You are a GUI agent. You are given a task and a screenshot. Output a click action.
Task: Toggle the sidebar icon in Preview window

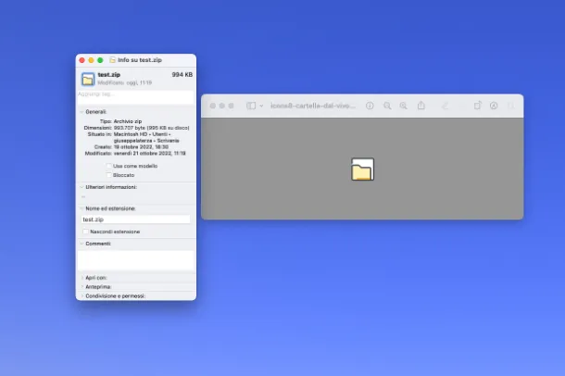pos(251,106)
